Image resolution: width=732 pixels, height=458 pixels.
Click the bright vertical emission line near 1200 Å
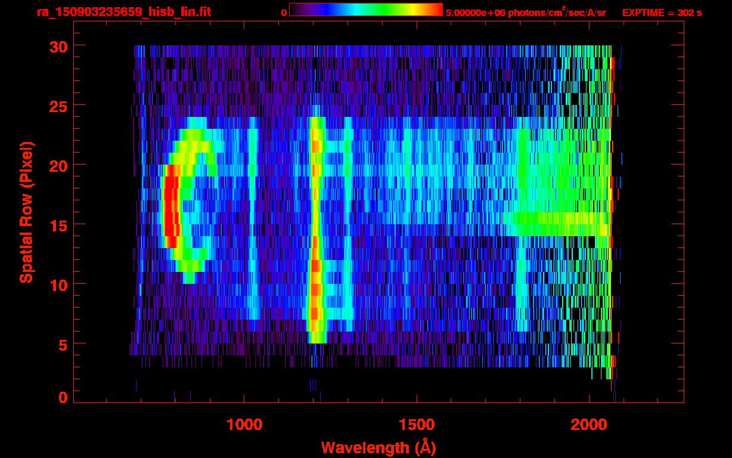pyautogui.click(x=315, y=239)
